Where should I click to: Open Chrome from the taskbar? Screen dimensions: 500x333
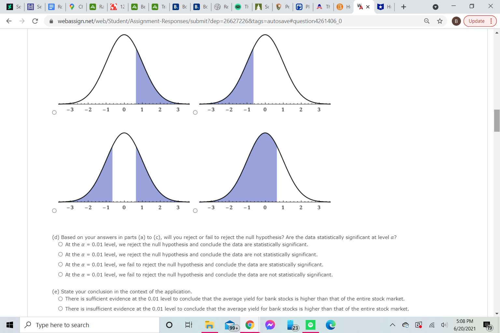(x=250, y=325)
